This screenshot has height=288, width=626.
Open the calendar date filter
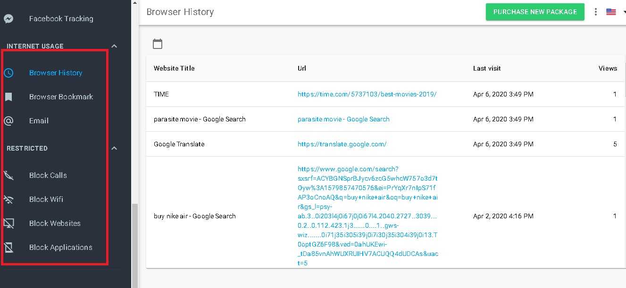coord(158,44)
